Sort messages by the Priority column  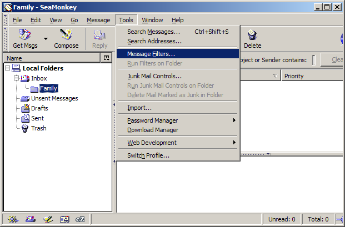click(x=311, y=76)
